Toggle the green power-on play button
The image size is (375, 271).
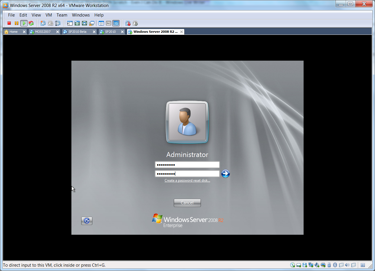tap(24, 23)
